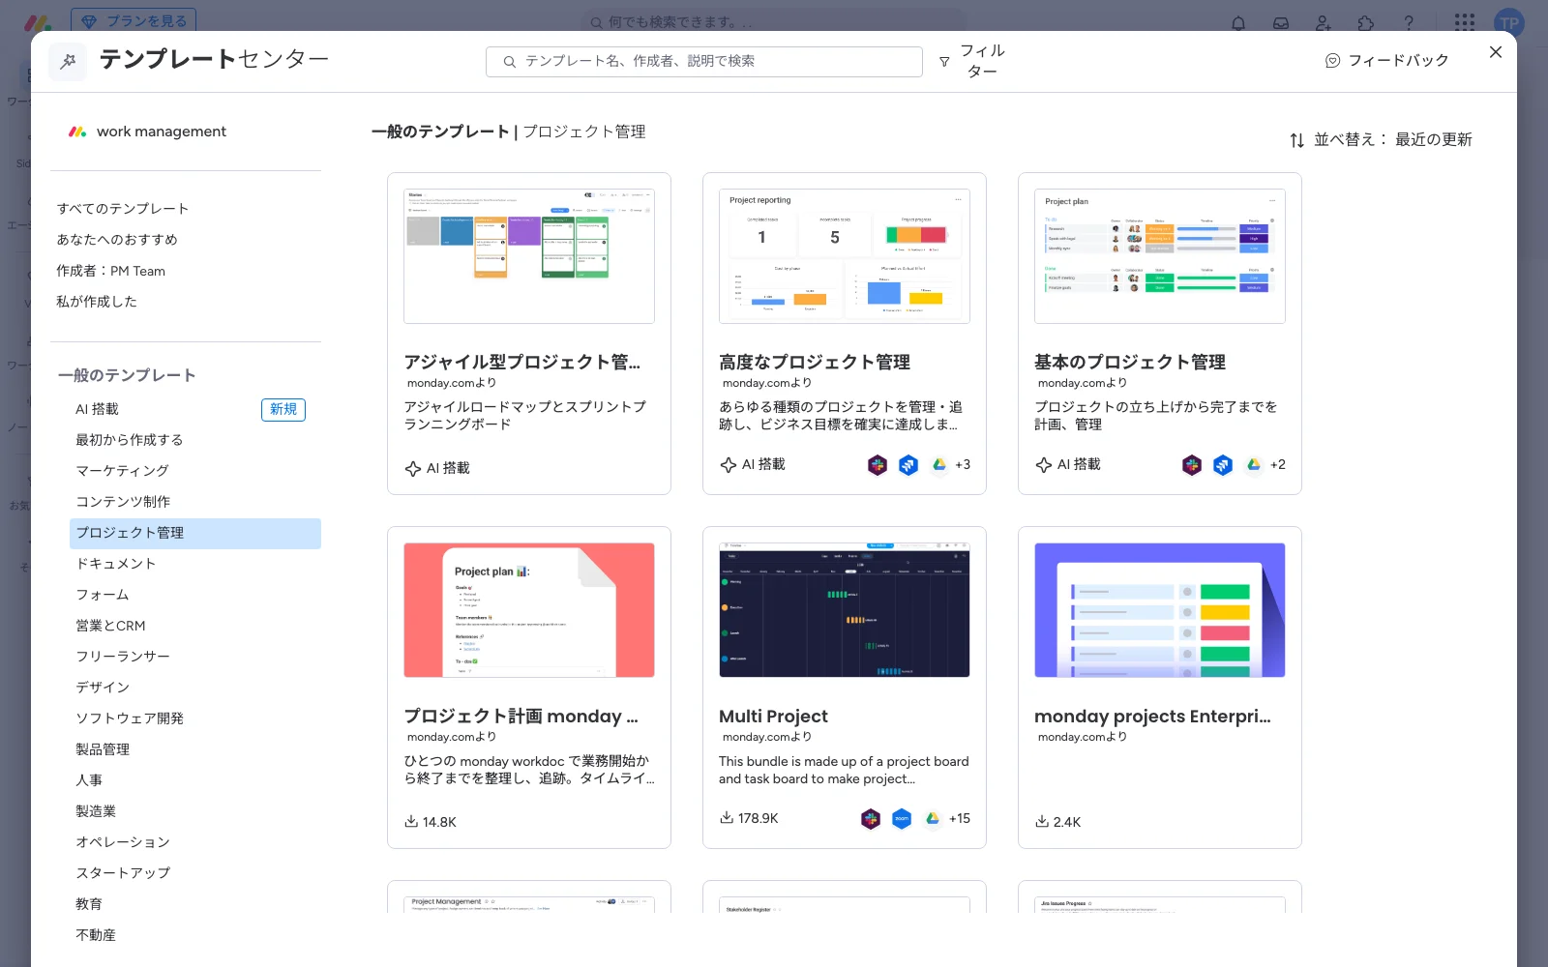Select あなたへのおすすめ in sidebar
The image size is (1548, 967).
pyautogui.click(x=117, y=240)
